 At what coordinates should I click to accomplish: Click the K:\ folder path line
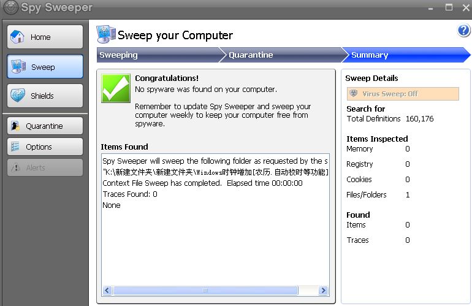click(216, 172)
